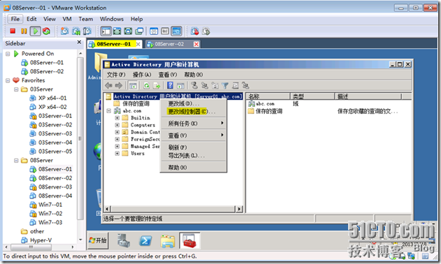
Task: Click the AD toolbar Back arrow
Action: (108, 85)
